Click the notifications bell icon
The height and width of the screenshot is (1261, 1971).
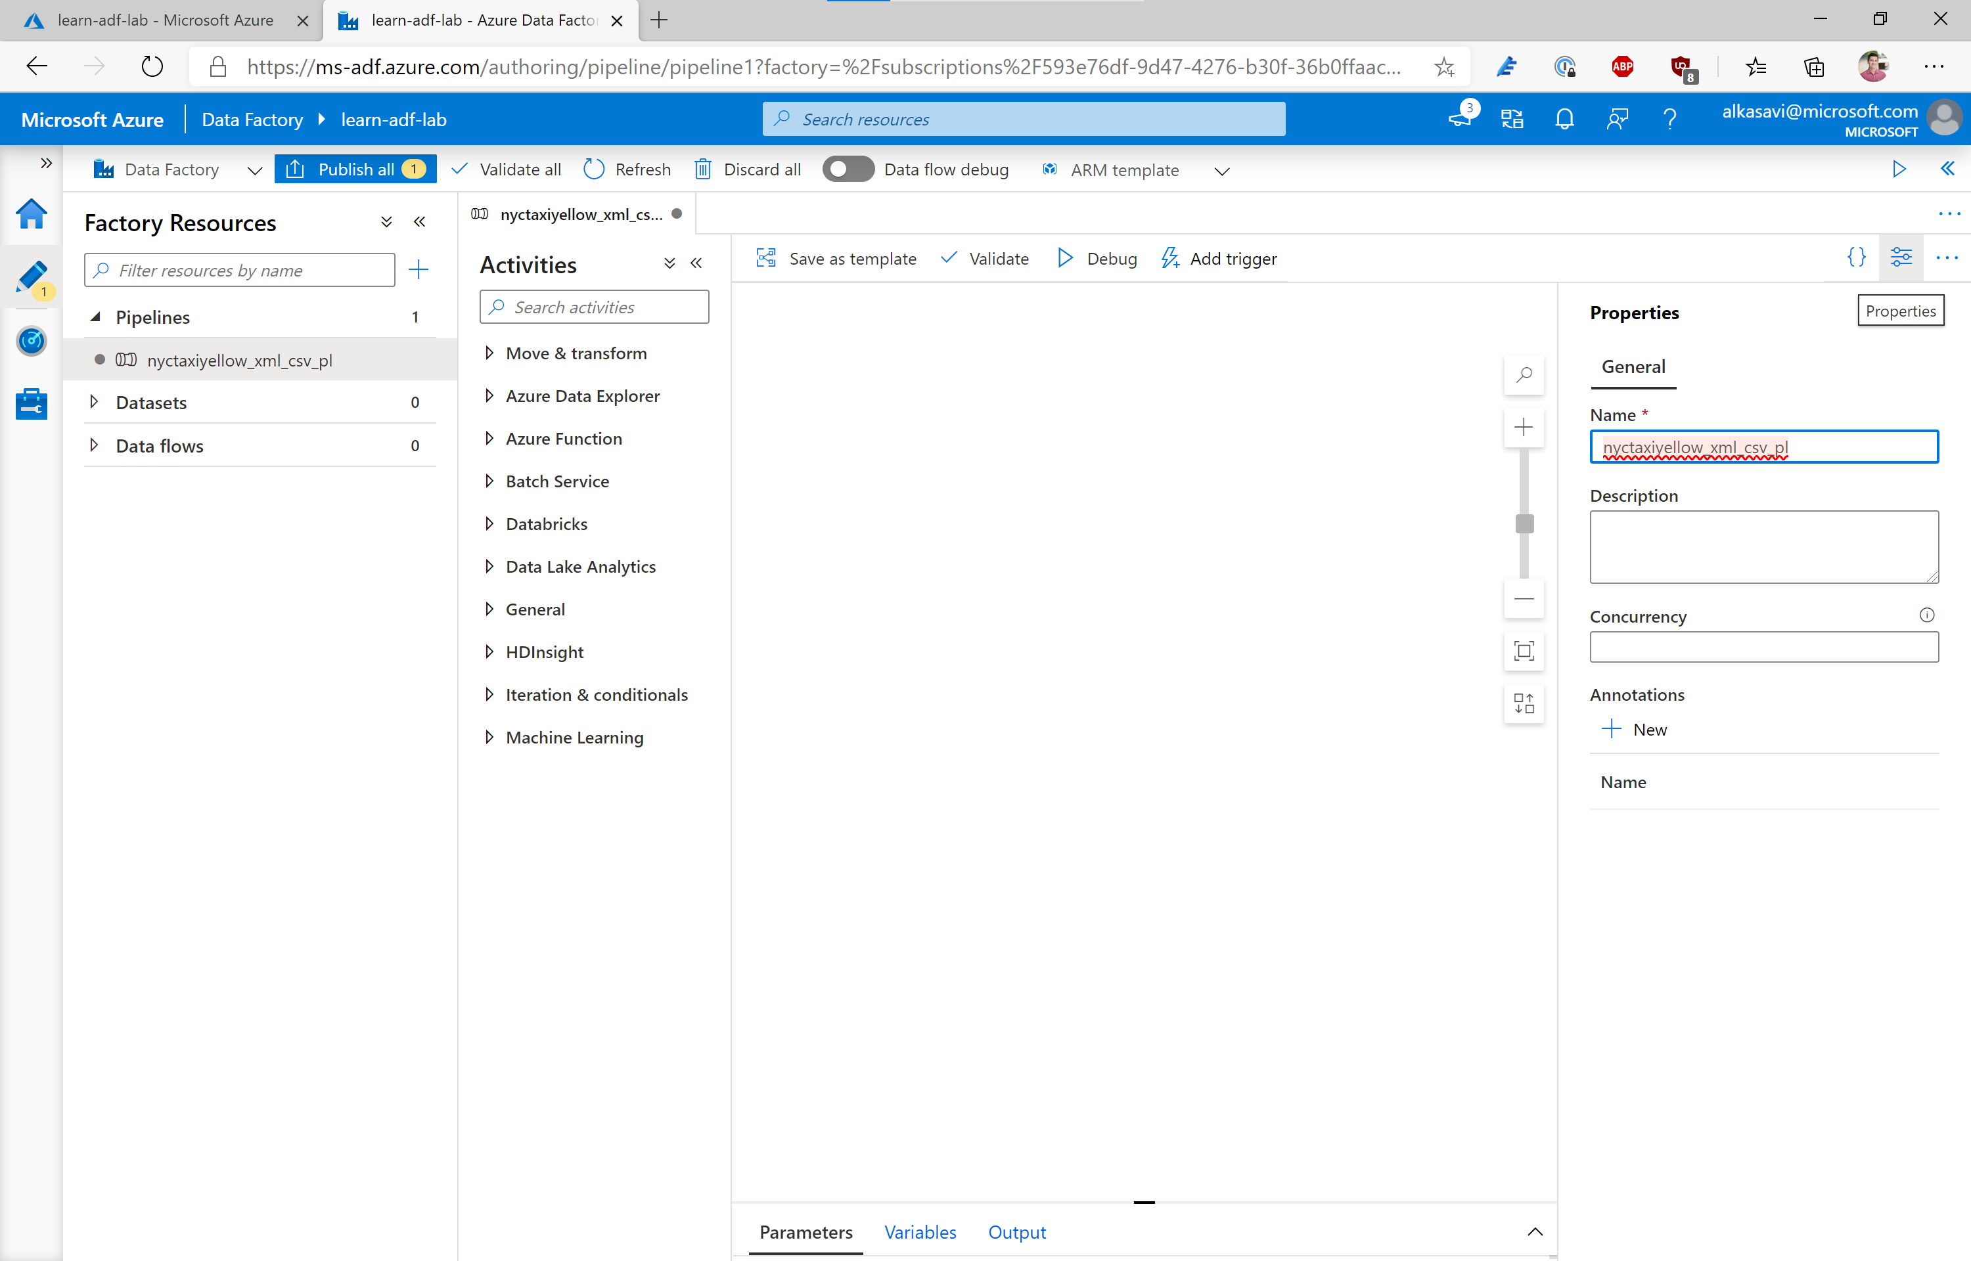[x=1564, y=120]
